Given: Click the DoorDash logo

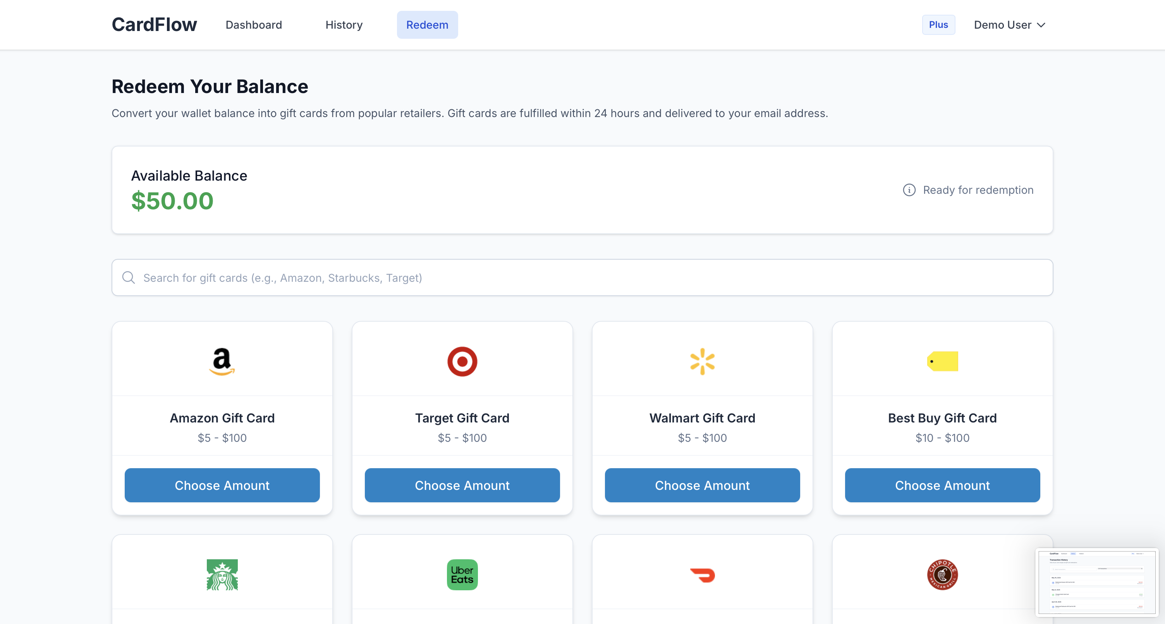Looking at the screenshot, I should point(702,575).
